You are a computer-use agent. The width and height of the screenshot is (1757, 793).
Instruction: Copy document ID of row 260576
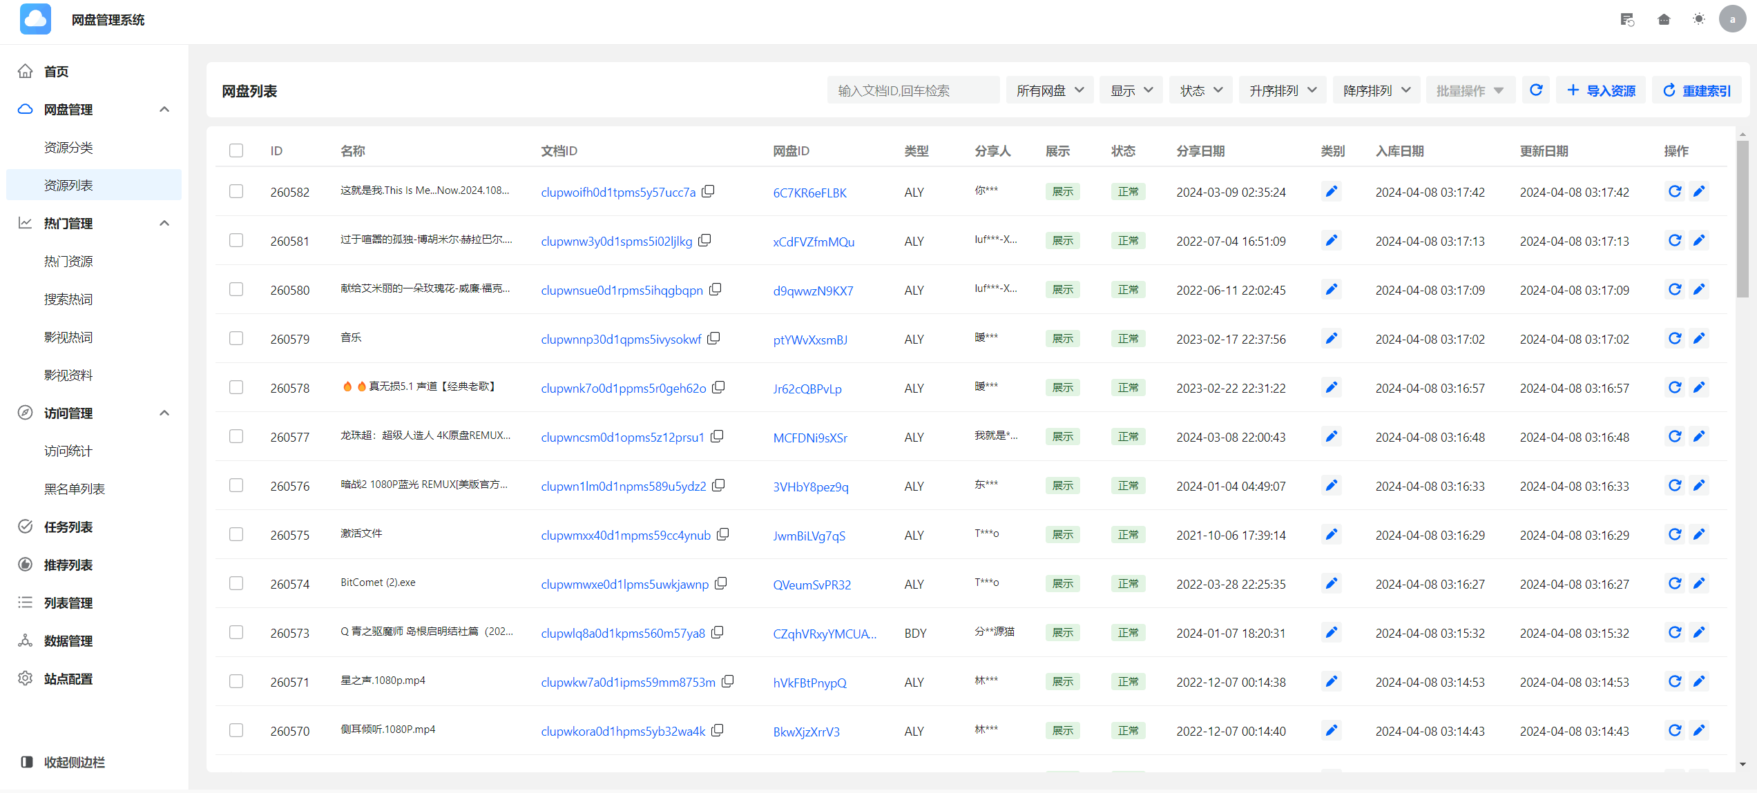[718, 485]
